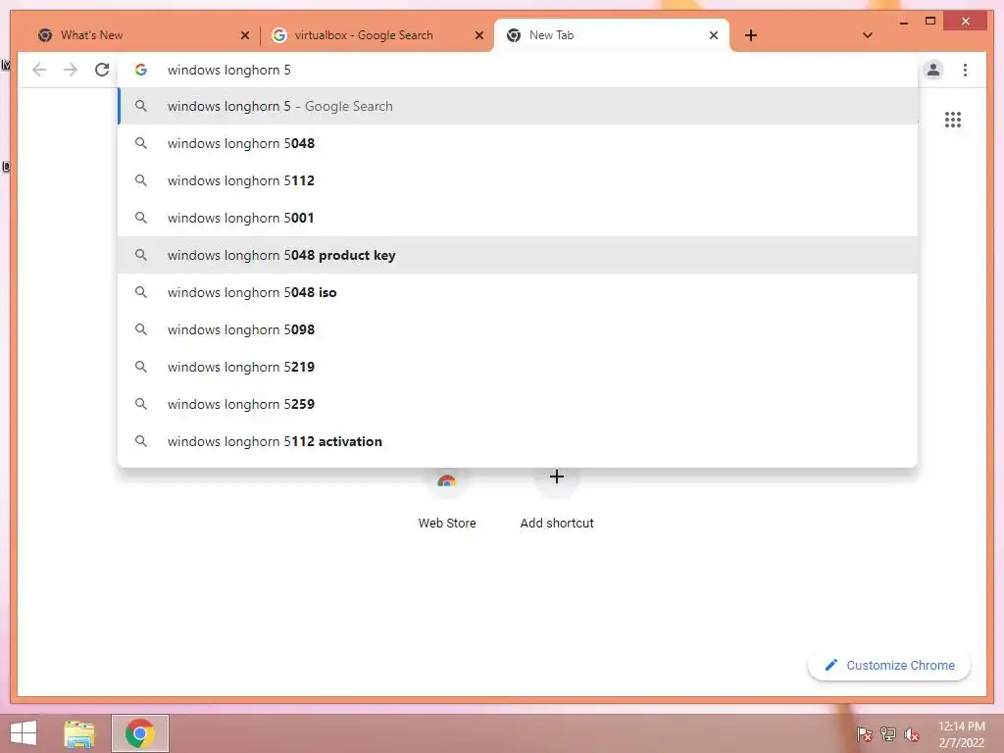1004x753 pixels.
Task: Click the muted volume tray icon
Action: [x=911, y=733]
